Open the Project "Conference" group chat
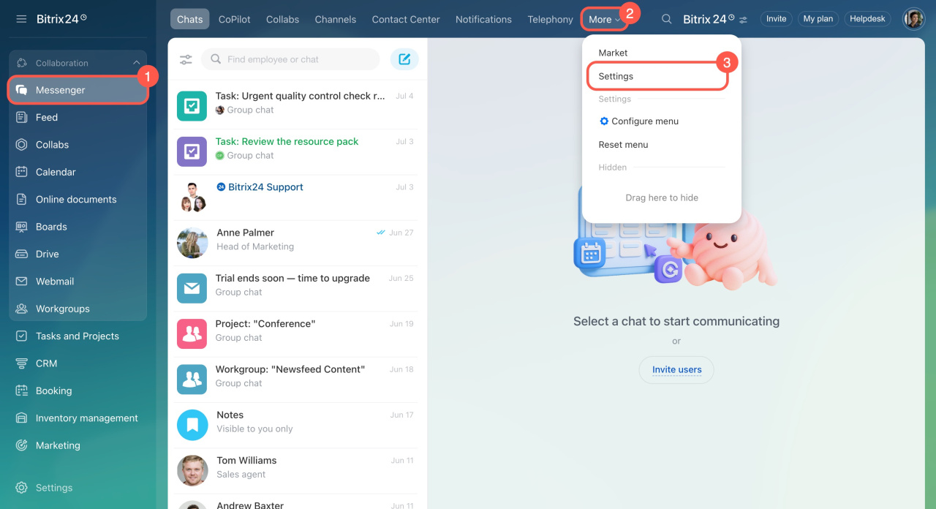 click(298, 334)
